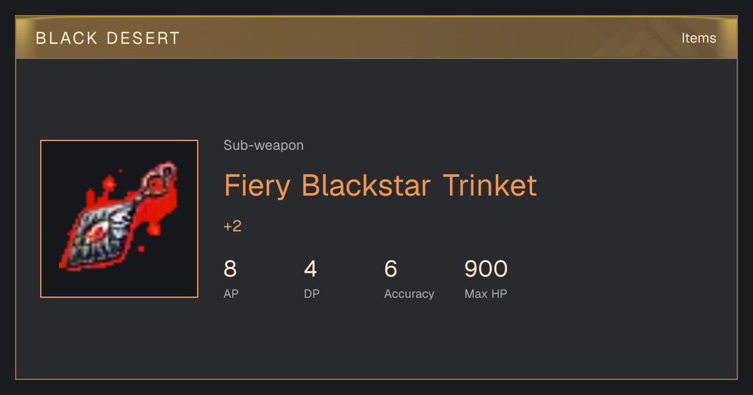This screenshot has width=753, height=395.
Task: Click the Sub-weapon category label
Action: click(264, 145)
